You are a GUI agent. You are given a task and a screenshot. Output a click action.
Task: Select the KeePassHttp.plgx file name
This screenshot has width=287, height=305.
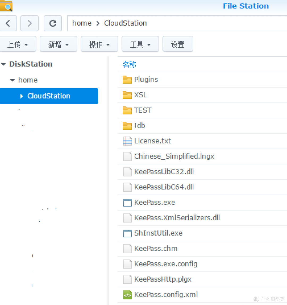(x=163, y=279)
